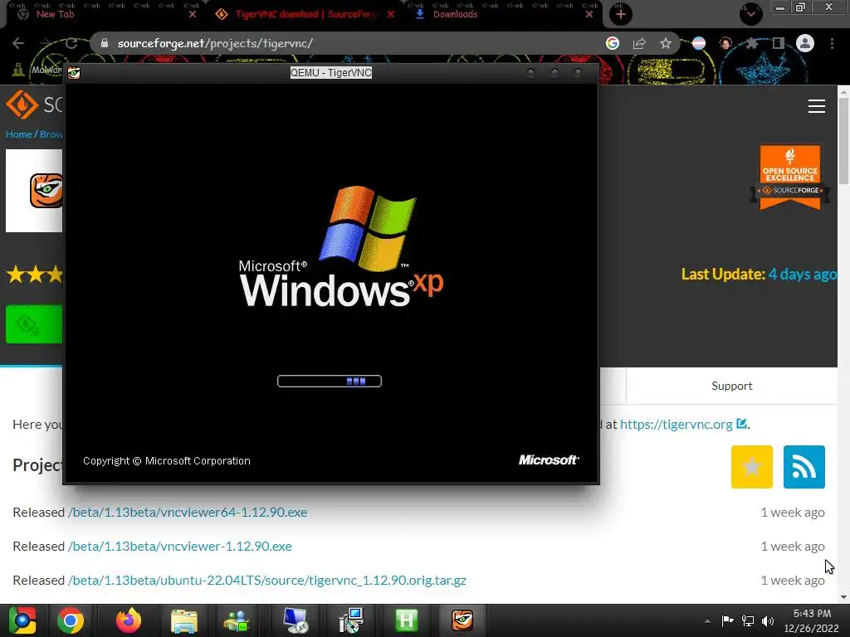Open File Explorer from the taskbar
850x637 pixels.
click(184, 620)
